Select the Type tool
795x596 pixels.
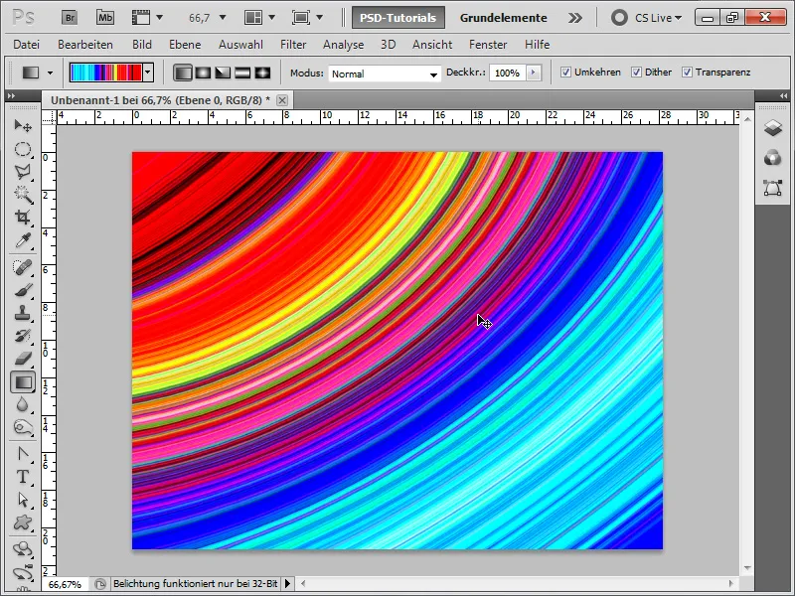pyautogui.click(x=22, y=477)
